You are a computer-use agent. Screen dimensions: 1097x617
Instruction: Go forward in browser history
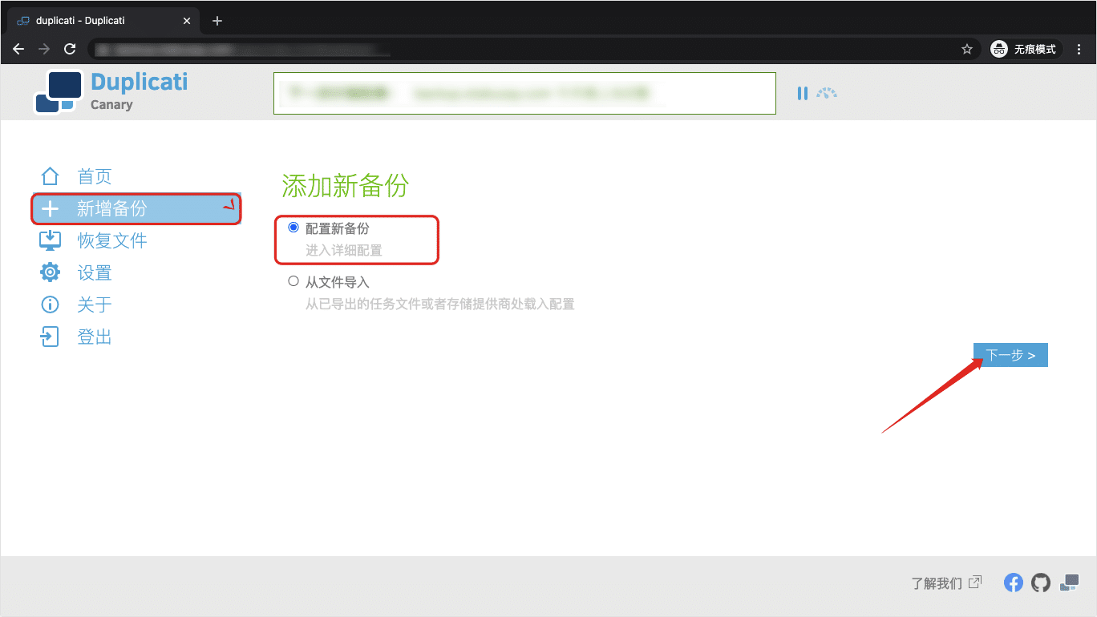(x=44, y=49)
